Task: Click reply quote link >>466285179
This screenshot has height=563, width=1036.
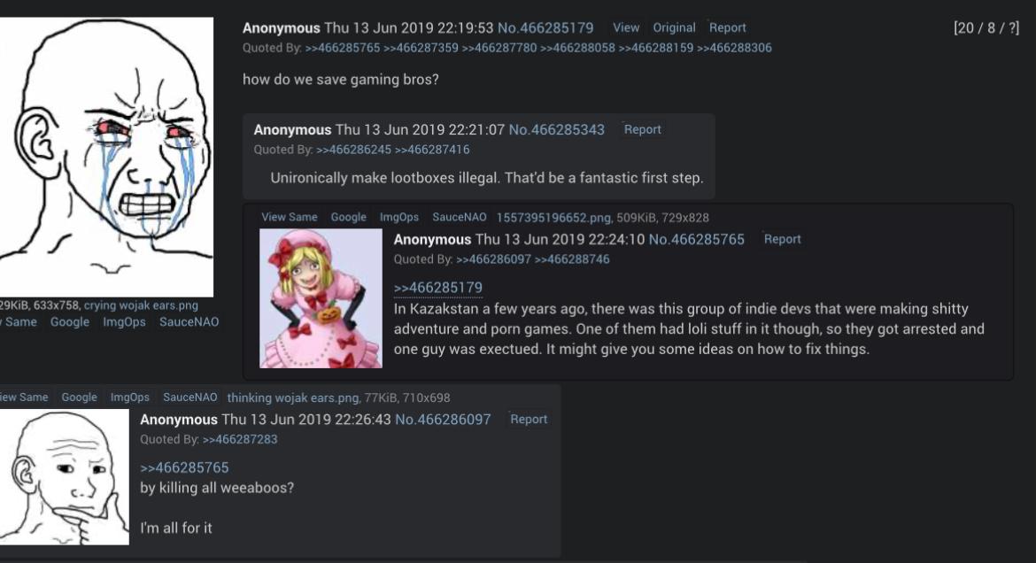Action: [438, 288]
